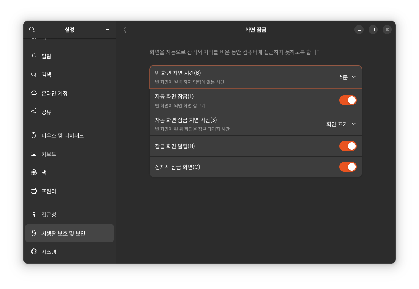Open the settings search icon
The height and width of the screenshot is (289, 419).
(x=32, y=30)
